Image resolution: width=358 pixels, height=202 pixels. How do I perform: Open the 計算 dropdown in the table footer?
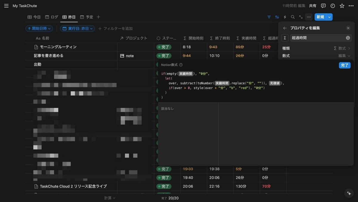pyautogui.click(x=110, y=198)
